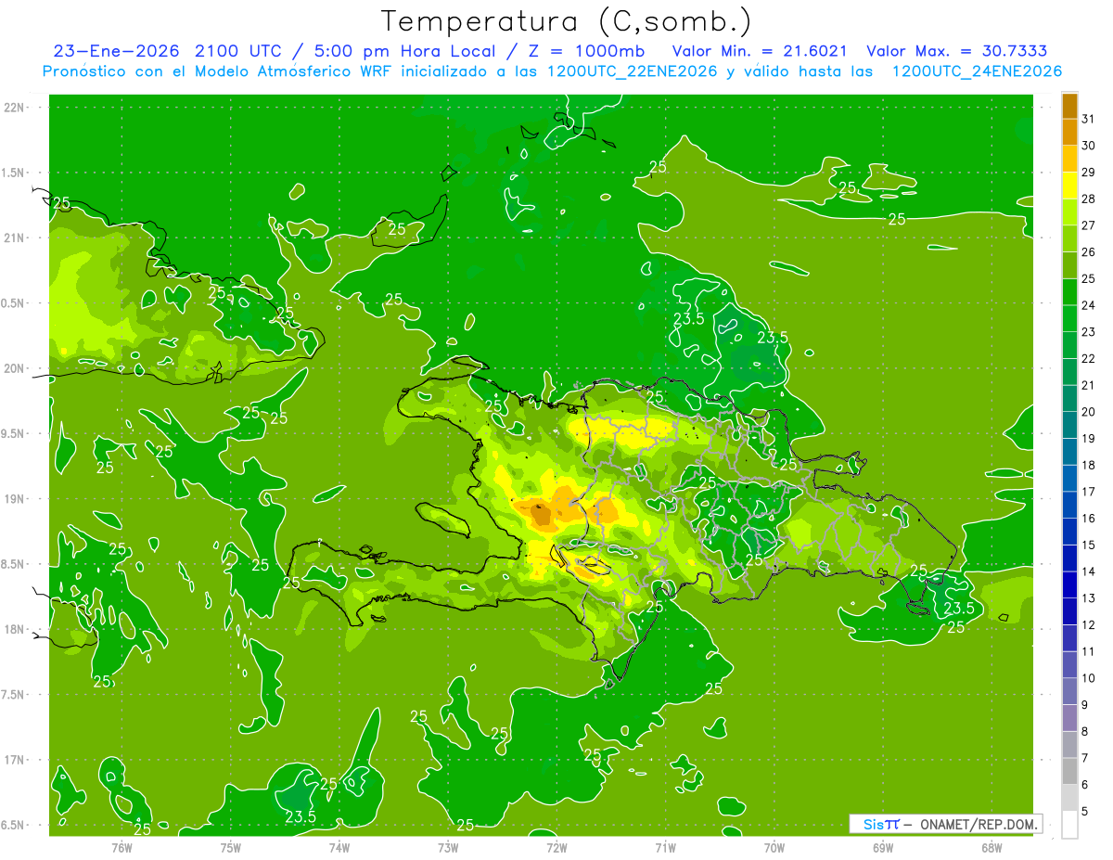The height and width of the screenshot is (860, 1113).
Task: Pick the white swatch below 5 on scale
Action: coord(1069,825)
